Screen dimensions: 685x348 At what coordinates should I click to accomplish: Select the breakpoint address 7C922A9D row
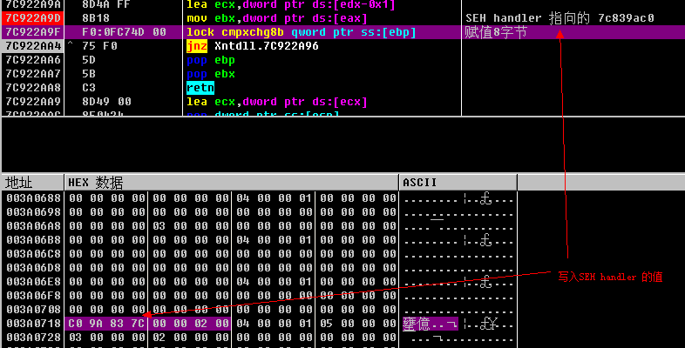[x=33, y=18]
